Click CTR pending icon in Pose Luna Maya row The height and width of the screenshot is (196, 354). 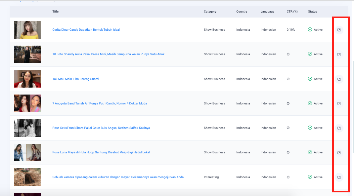coord(288,152)
